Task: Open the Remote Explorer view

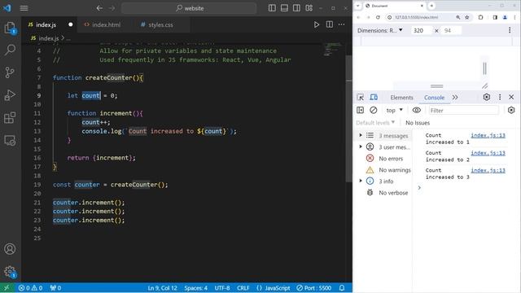Action: (10, 140)
